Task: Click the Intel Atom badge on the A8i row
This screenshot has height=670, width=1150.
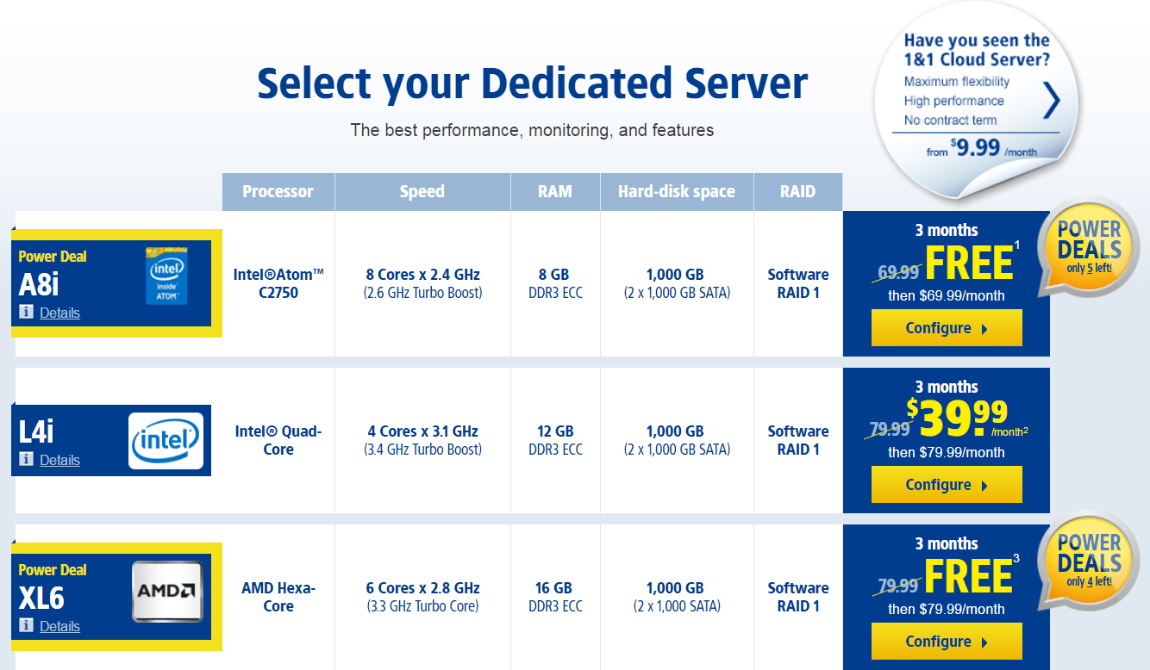Action: click(165, 276)
